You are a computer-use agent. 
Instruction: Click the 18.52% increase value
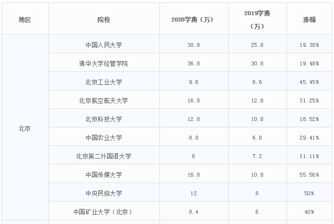click(x=309, y=119)
